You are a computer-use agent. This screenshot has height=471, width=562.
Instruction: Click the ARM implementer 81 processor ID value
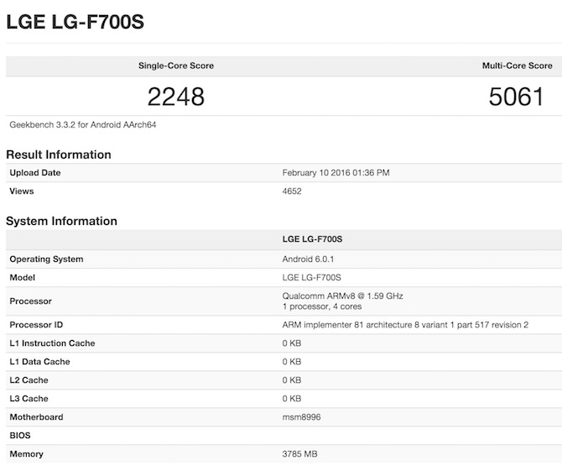click(405, 325)
